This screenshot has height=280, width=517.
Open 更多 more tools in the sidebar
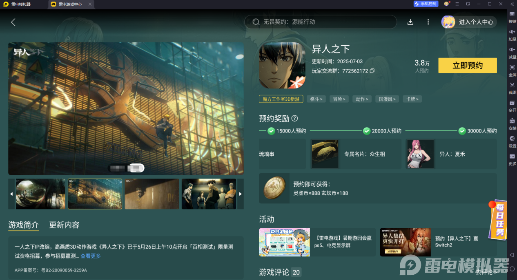click(512, 159)
